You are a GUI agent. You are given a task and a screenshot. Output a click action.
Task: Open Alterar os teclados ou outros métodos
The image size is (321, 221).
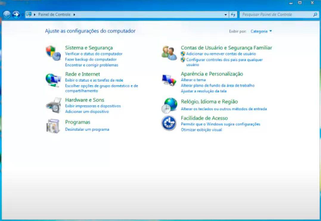(x=224, y=109)
